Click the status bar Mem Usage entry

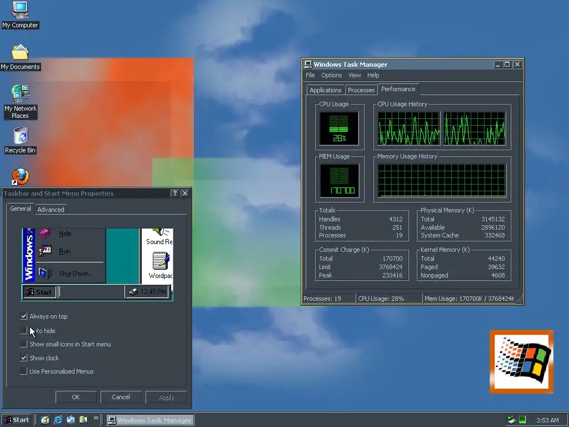click(470, 299)
